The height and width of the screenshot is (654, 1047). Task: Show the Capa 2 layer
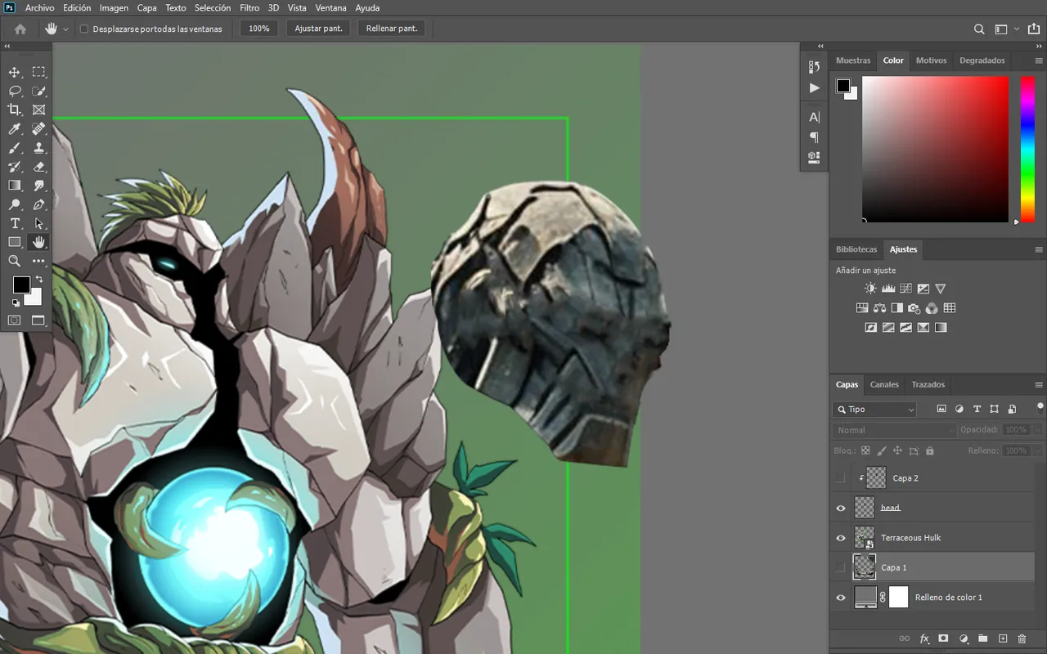pos(841,478)
